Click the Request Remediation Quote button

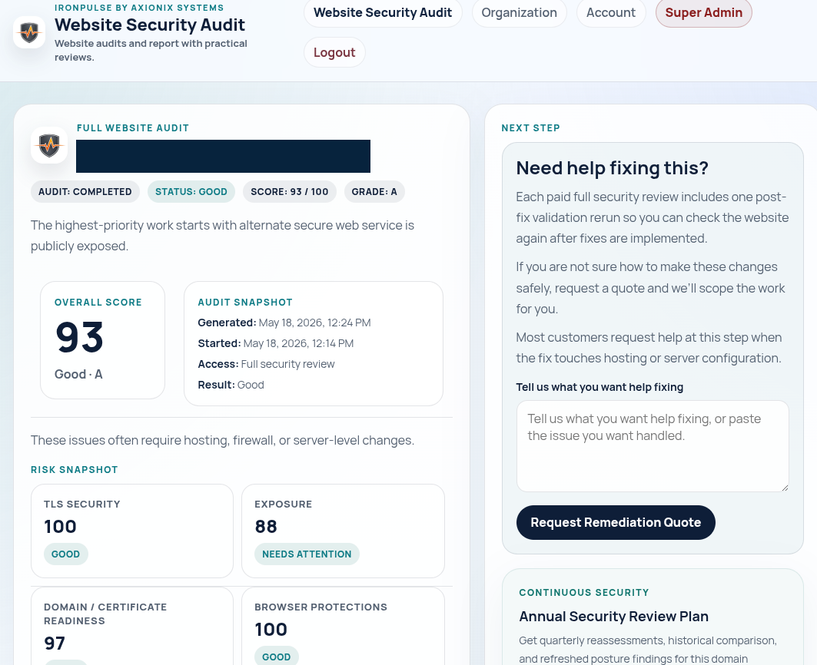pyautogui.click(x=616, y=522)
